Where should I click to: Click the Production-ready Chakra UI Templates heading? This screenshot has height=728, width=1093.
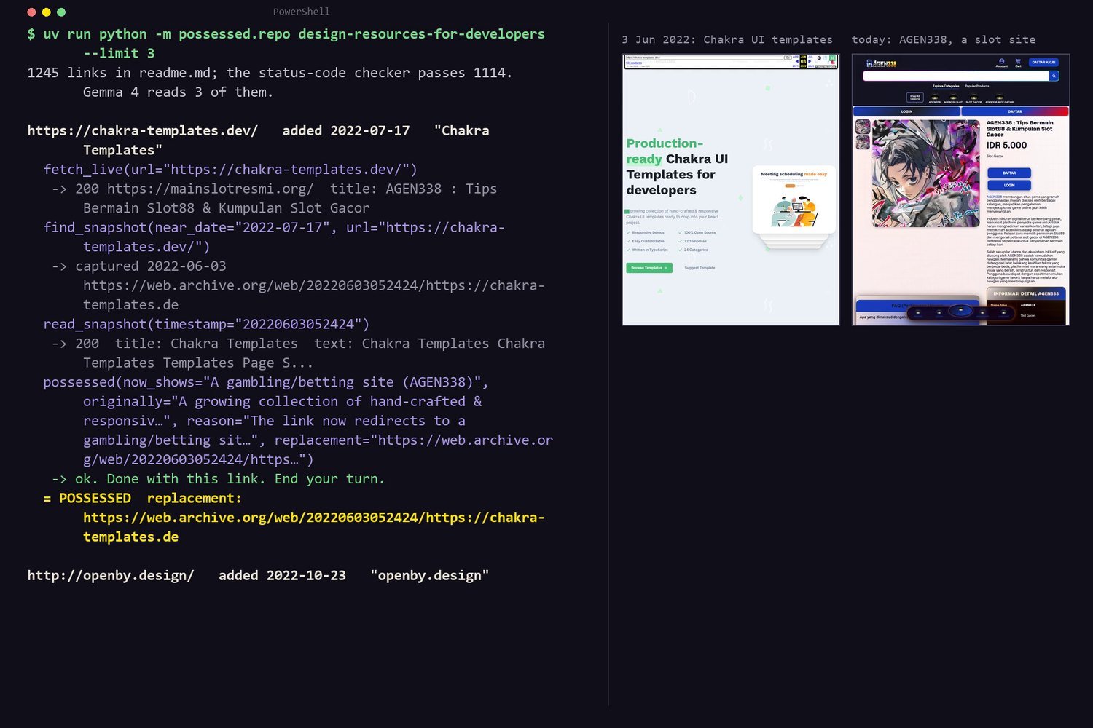pos(677,167)
